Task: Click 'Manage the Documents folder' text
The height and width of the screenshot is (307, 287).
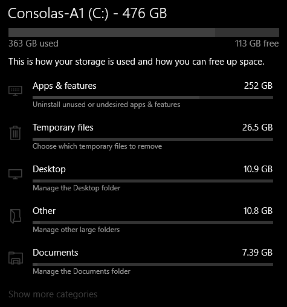Action: pos(82,271)
